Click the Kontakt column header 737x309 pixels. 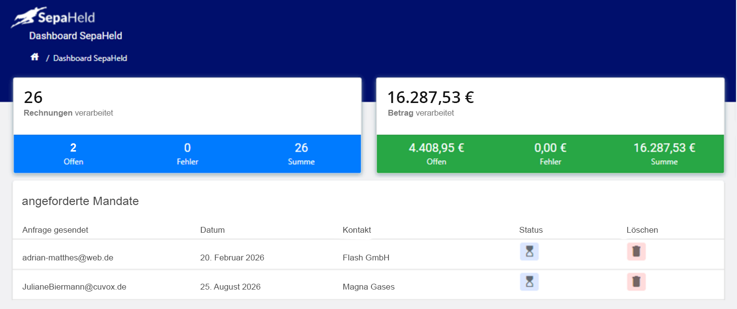(x=357, y=230)
